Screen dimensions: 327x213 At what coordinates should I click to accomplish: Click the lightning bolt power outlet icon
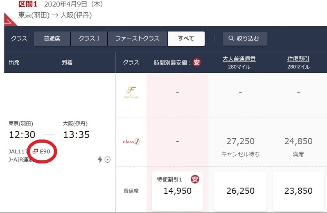coord(100,159)
